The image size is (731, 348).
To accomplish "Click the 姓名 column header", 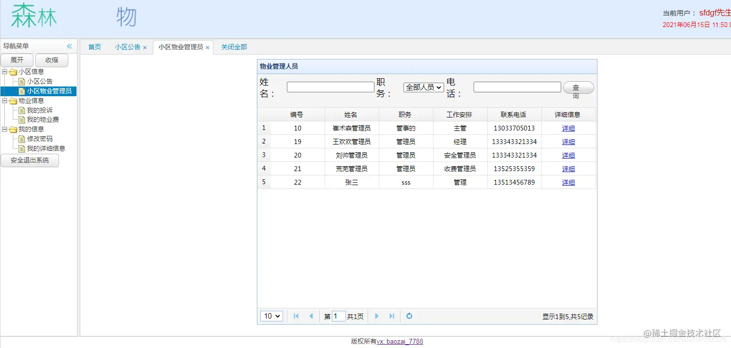I will (x=352, y=115).
